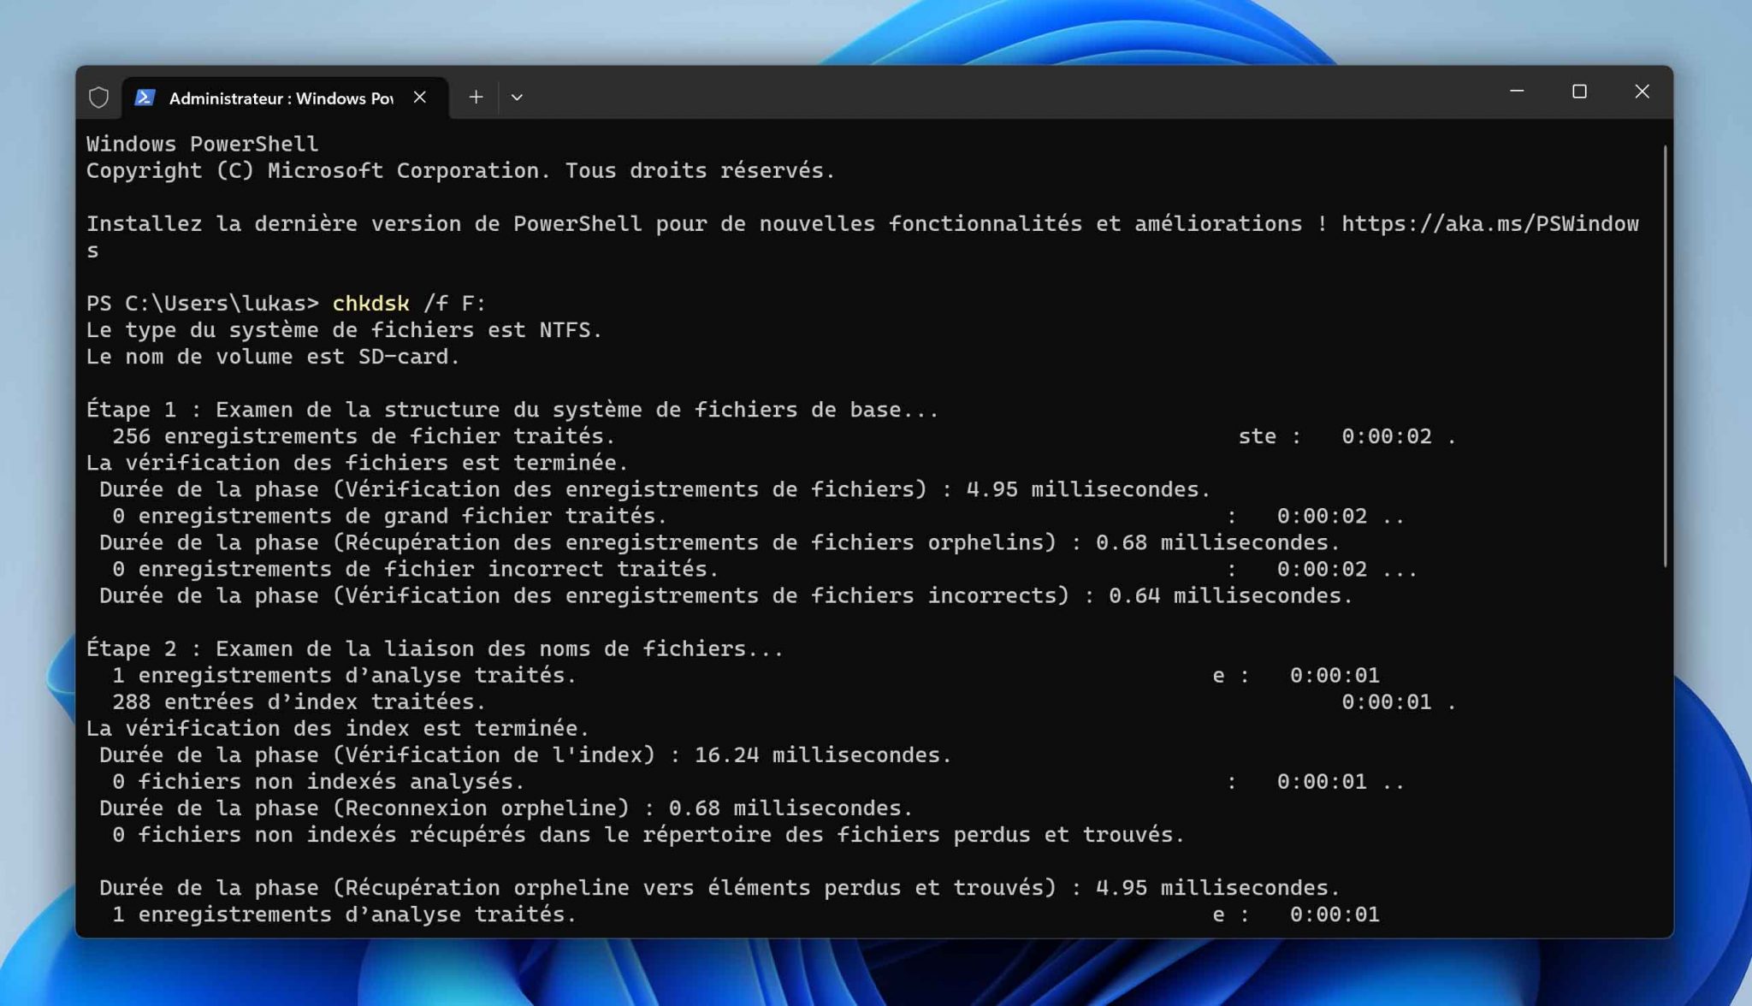1752x1006 pixels.
Task: Click the administrator shield icon in title bar
Action: (x=98, y=98)
